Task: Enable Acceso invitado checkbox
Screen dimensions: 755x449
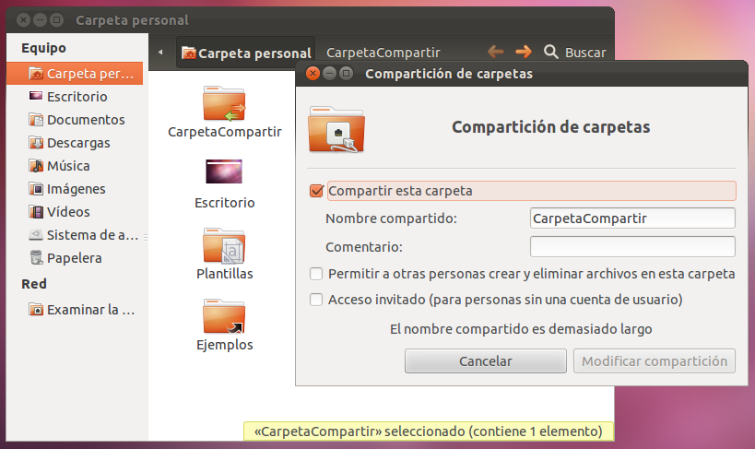Action: [316, 300]
